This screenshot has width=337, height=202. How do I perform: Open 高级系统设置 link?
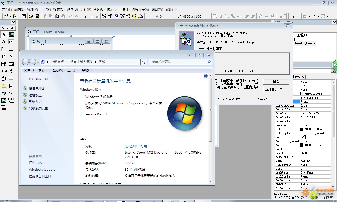(38, 108)
